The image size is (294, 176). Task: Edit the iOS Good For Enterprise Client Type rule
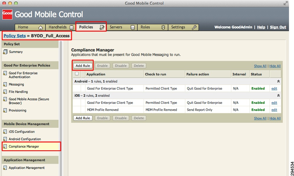(x=274, y=103)
